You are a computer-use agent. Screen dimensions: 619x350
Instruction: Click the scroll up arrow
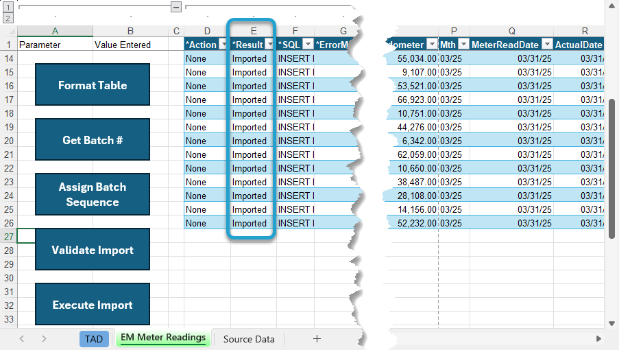tap(611, 5)
